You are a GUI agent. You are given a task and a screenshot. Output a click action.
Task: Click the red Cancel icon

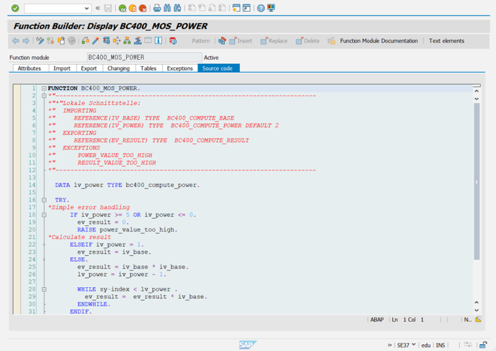[x=143, y=8]
